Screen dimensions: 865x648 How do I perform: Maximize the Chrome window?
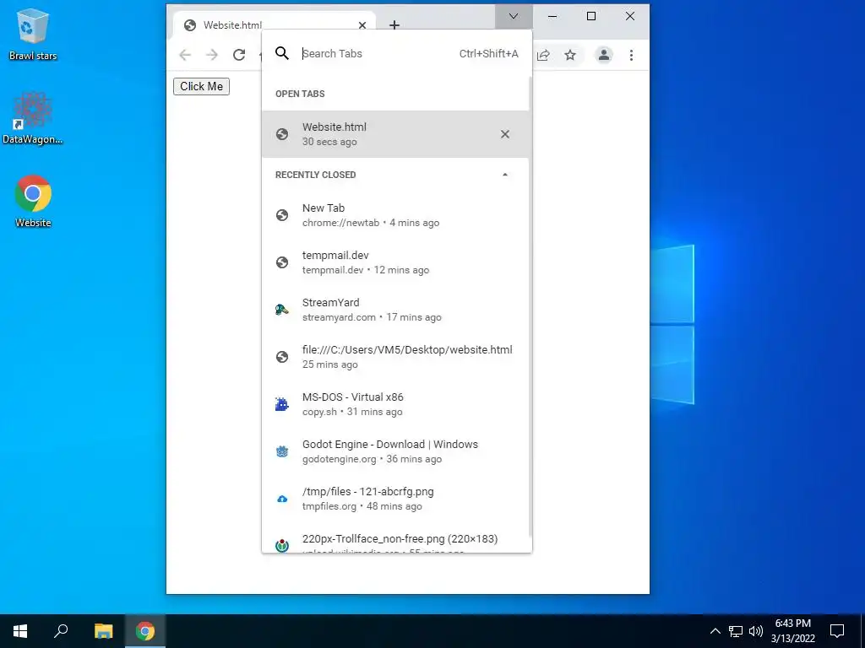coord(590,17)
